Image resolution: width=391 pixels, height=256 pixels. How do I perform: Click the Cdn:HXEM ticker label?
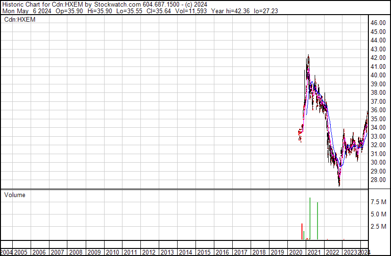[19, 19]
